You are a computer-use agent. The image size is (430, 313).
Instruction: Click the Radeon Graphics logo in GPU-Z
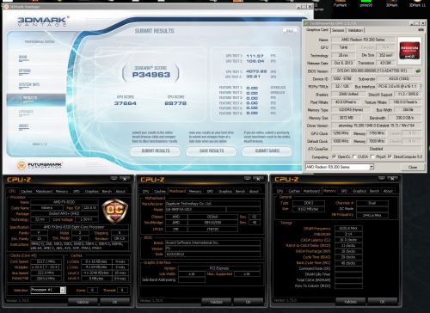409,51
